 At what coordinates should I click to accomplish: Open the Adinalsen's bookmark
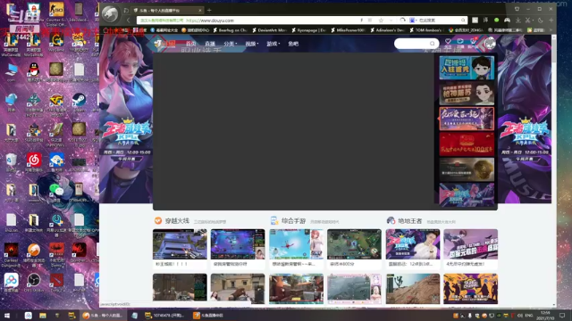coord(387,30)
